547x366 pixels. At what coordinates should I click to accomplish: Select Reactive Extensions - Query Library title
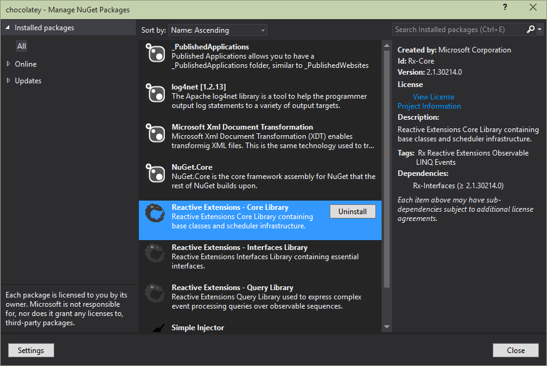click(232, 288)
